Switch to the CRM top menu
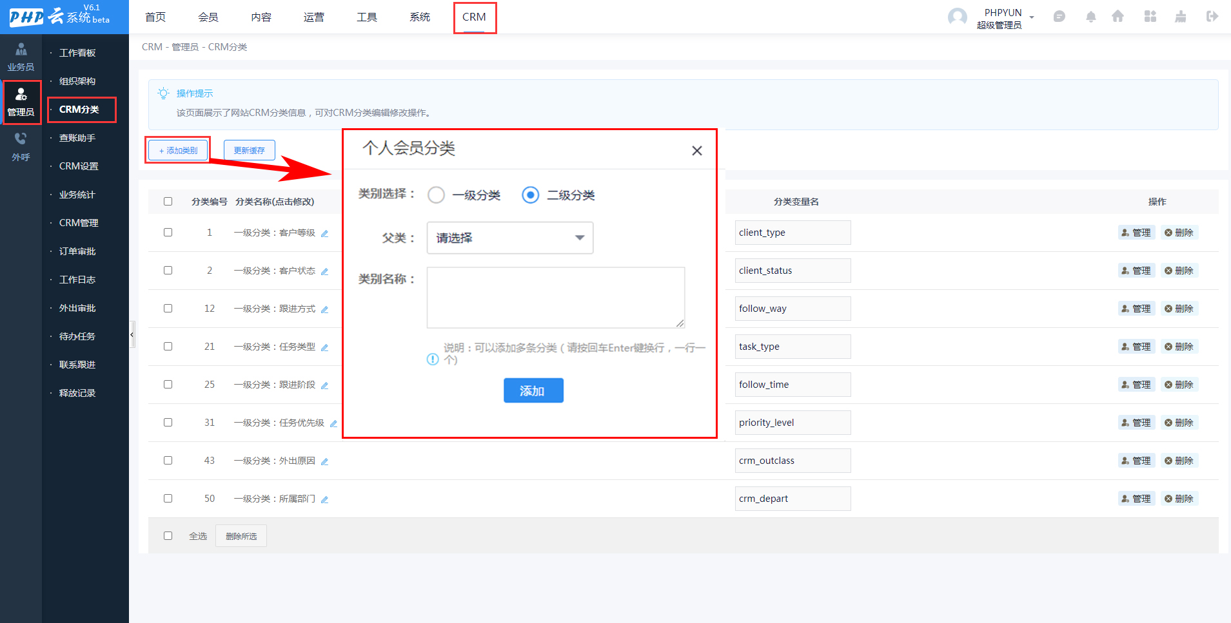Image resolution: width=1231 pixels, height=623 pixels. 475,17
